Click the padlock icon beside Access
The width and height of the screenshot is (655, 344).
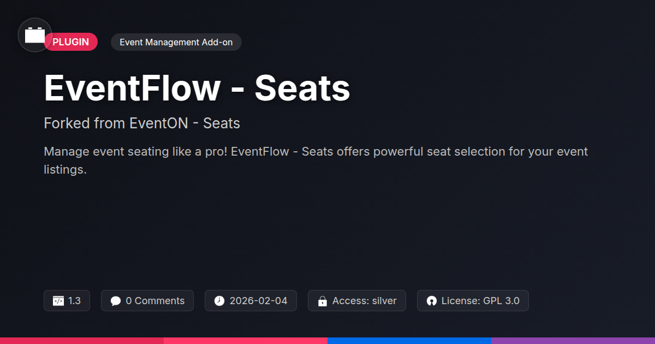click(x=322, y=301)
